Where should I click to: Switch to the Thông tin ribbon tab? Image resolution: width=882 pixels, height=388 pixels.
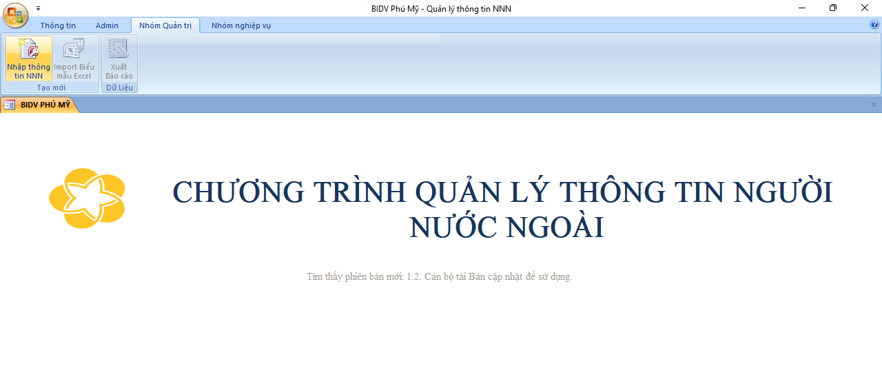[58, 25]
